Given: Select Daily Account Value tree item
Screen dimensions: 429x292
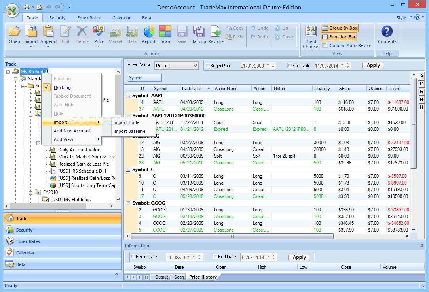Looking at the screenshot, I should pos(79,150).
